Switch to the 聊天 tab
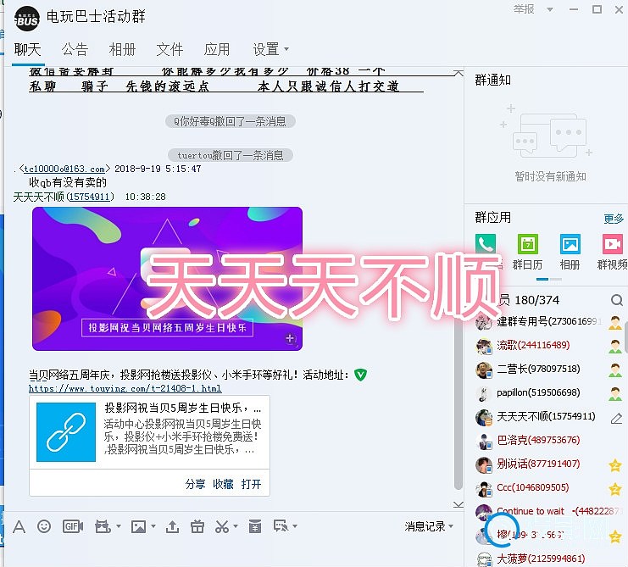The width and height of the screenshot is (628, 567). tap(28, 50)
